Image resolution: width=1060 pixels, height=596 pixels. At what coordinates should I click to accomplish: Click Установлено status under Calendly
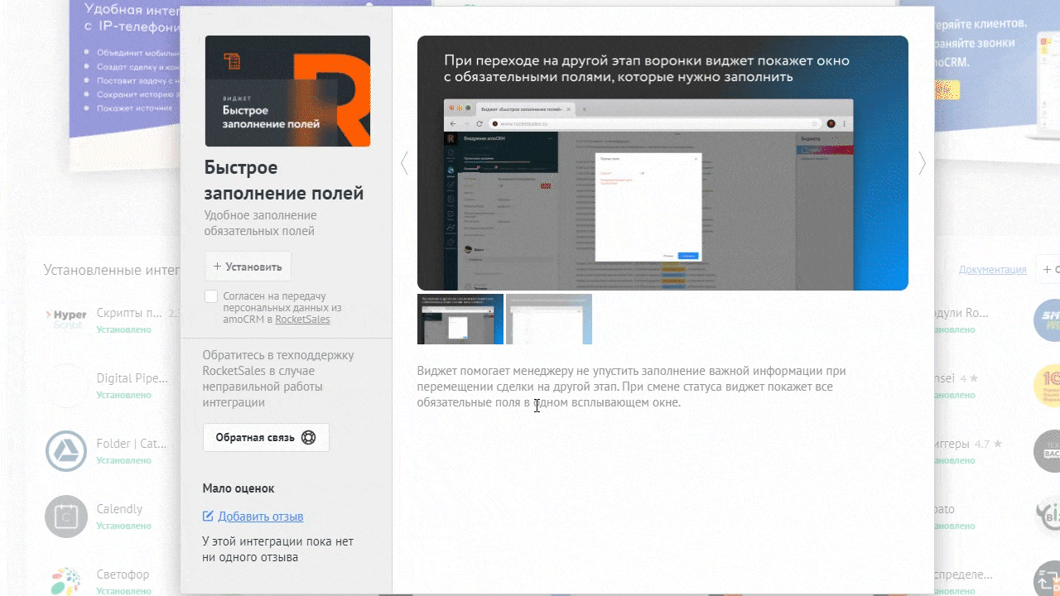click(123, 526)
